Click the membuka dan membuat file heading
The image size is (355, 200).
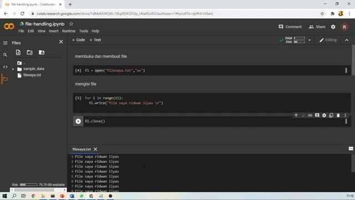(x=101, y=57)
